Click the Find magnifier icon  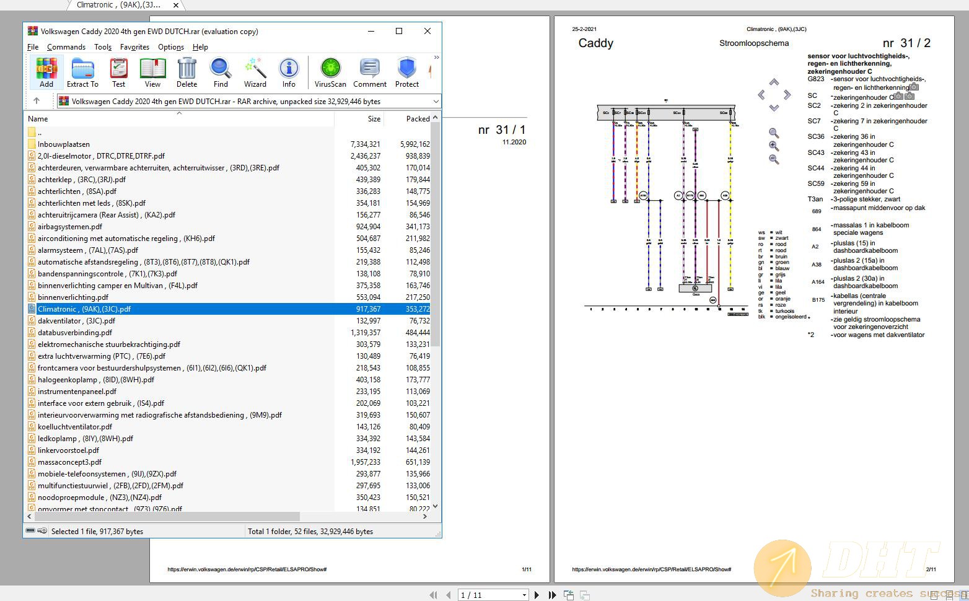[221, 72]
